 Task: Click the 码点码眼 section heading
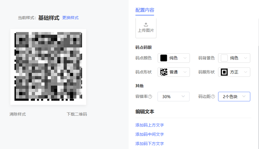click(x=144, y=48)
